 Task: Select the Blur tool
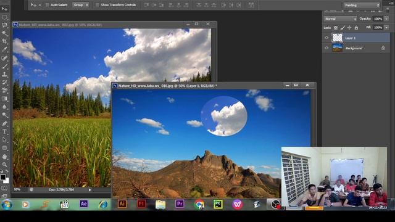tap(4, 107)
